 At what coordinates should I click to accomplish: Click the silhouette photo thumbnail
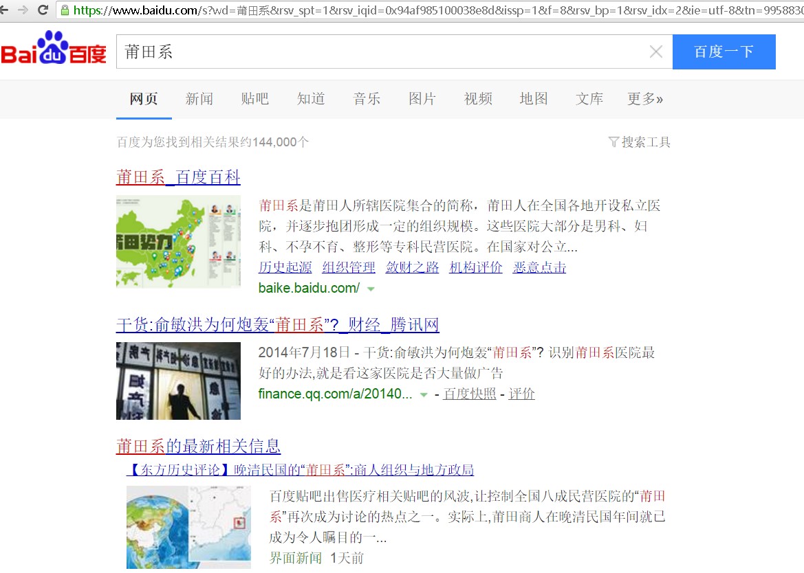pyautogui.click(x=178, y=381)
